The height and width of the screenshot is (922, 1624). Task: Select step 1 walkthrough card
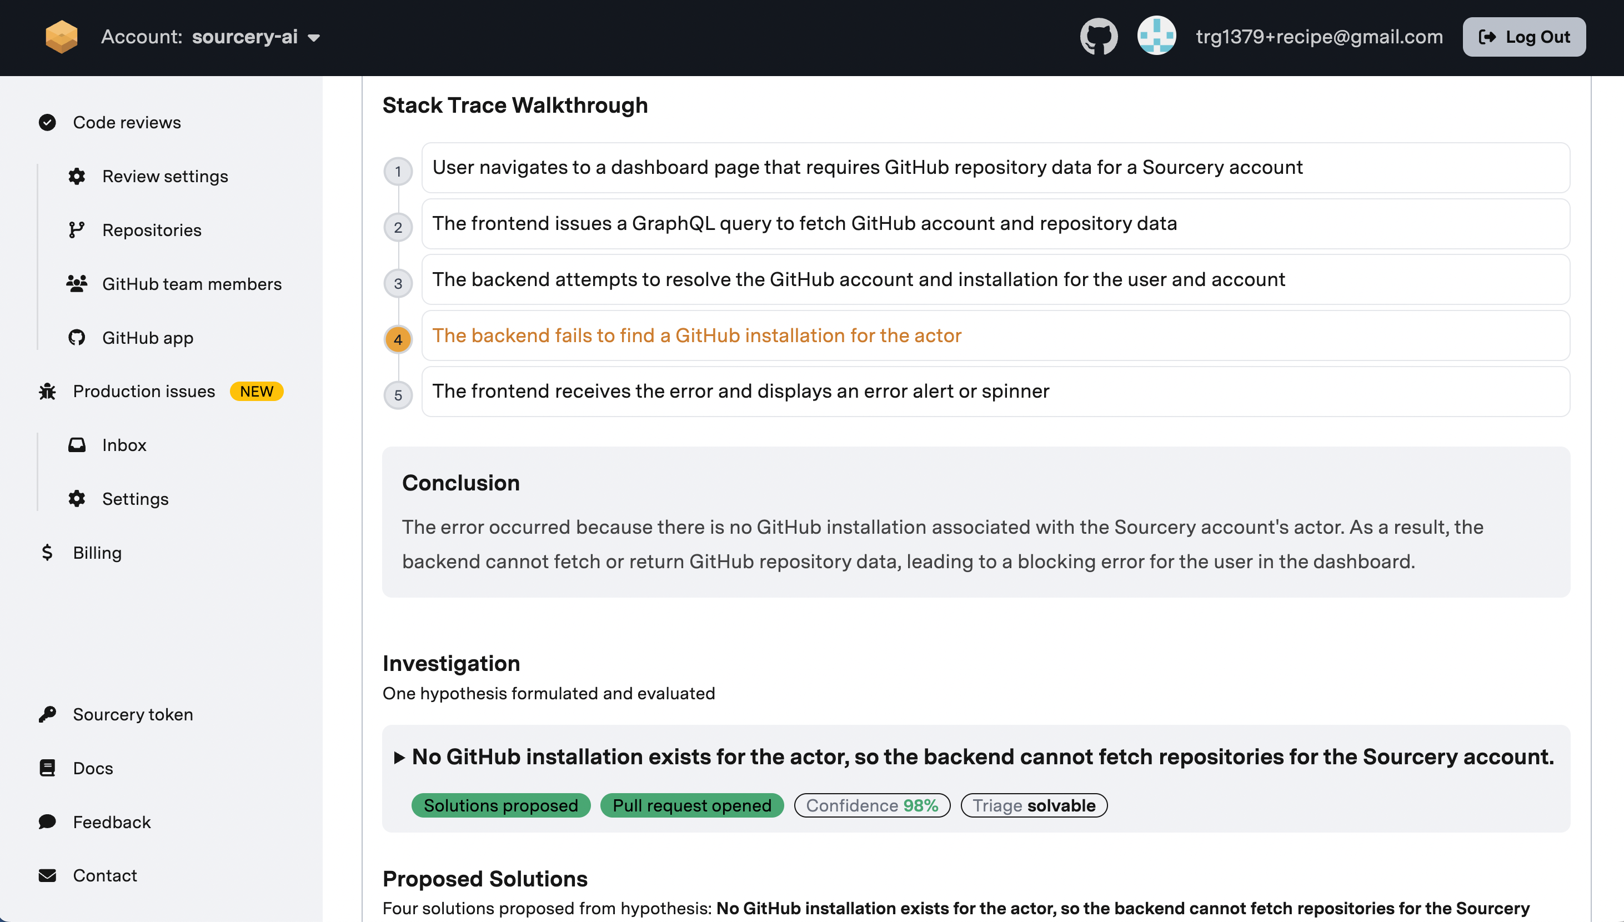[x=995, y=168]
